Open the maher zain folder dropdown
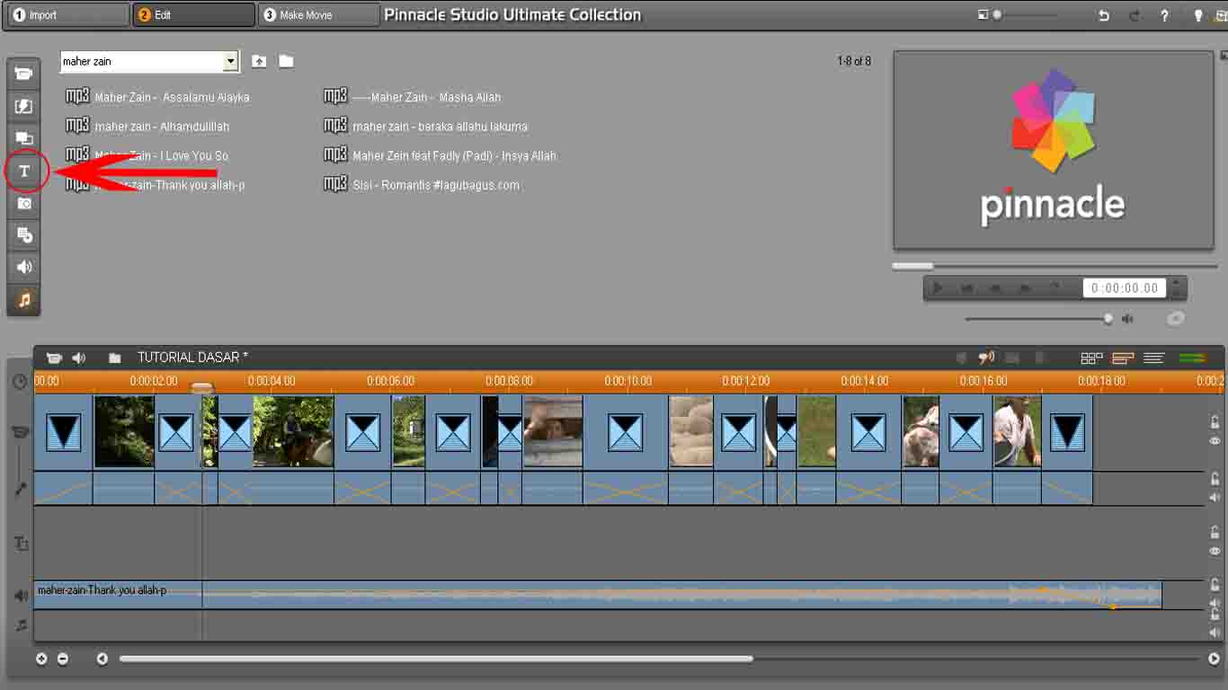Image resolution: width=1228 pixels, height=690 pixels. [231, 61]
